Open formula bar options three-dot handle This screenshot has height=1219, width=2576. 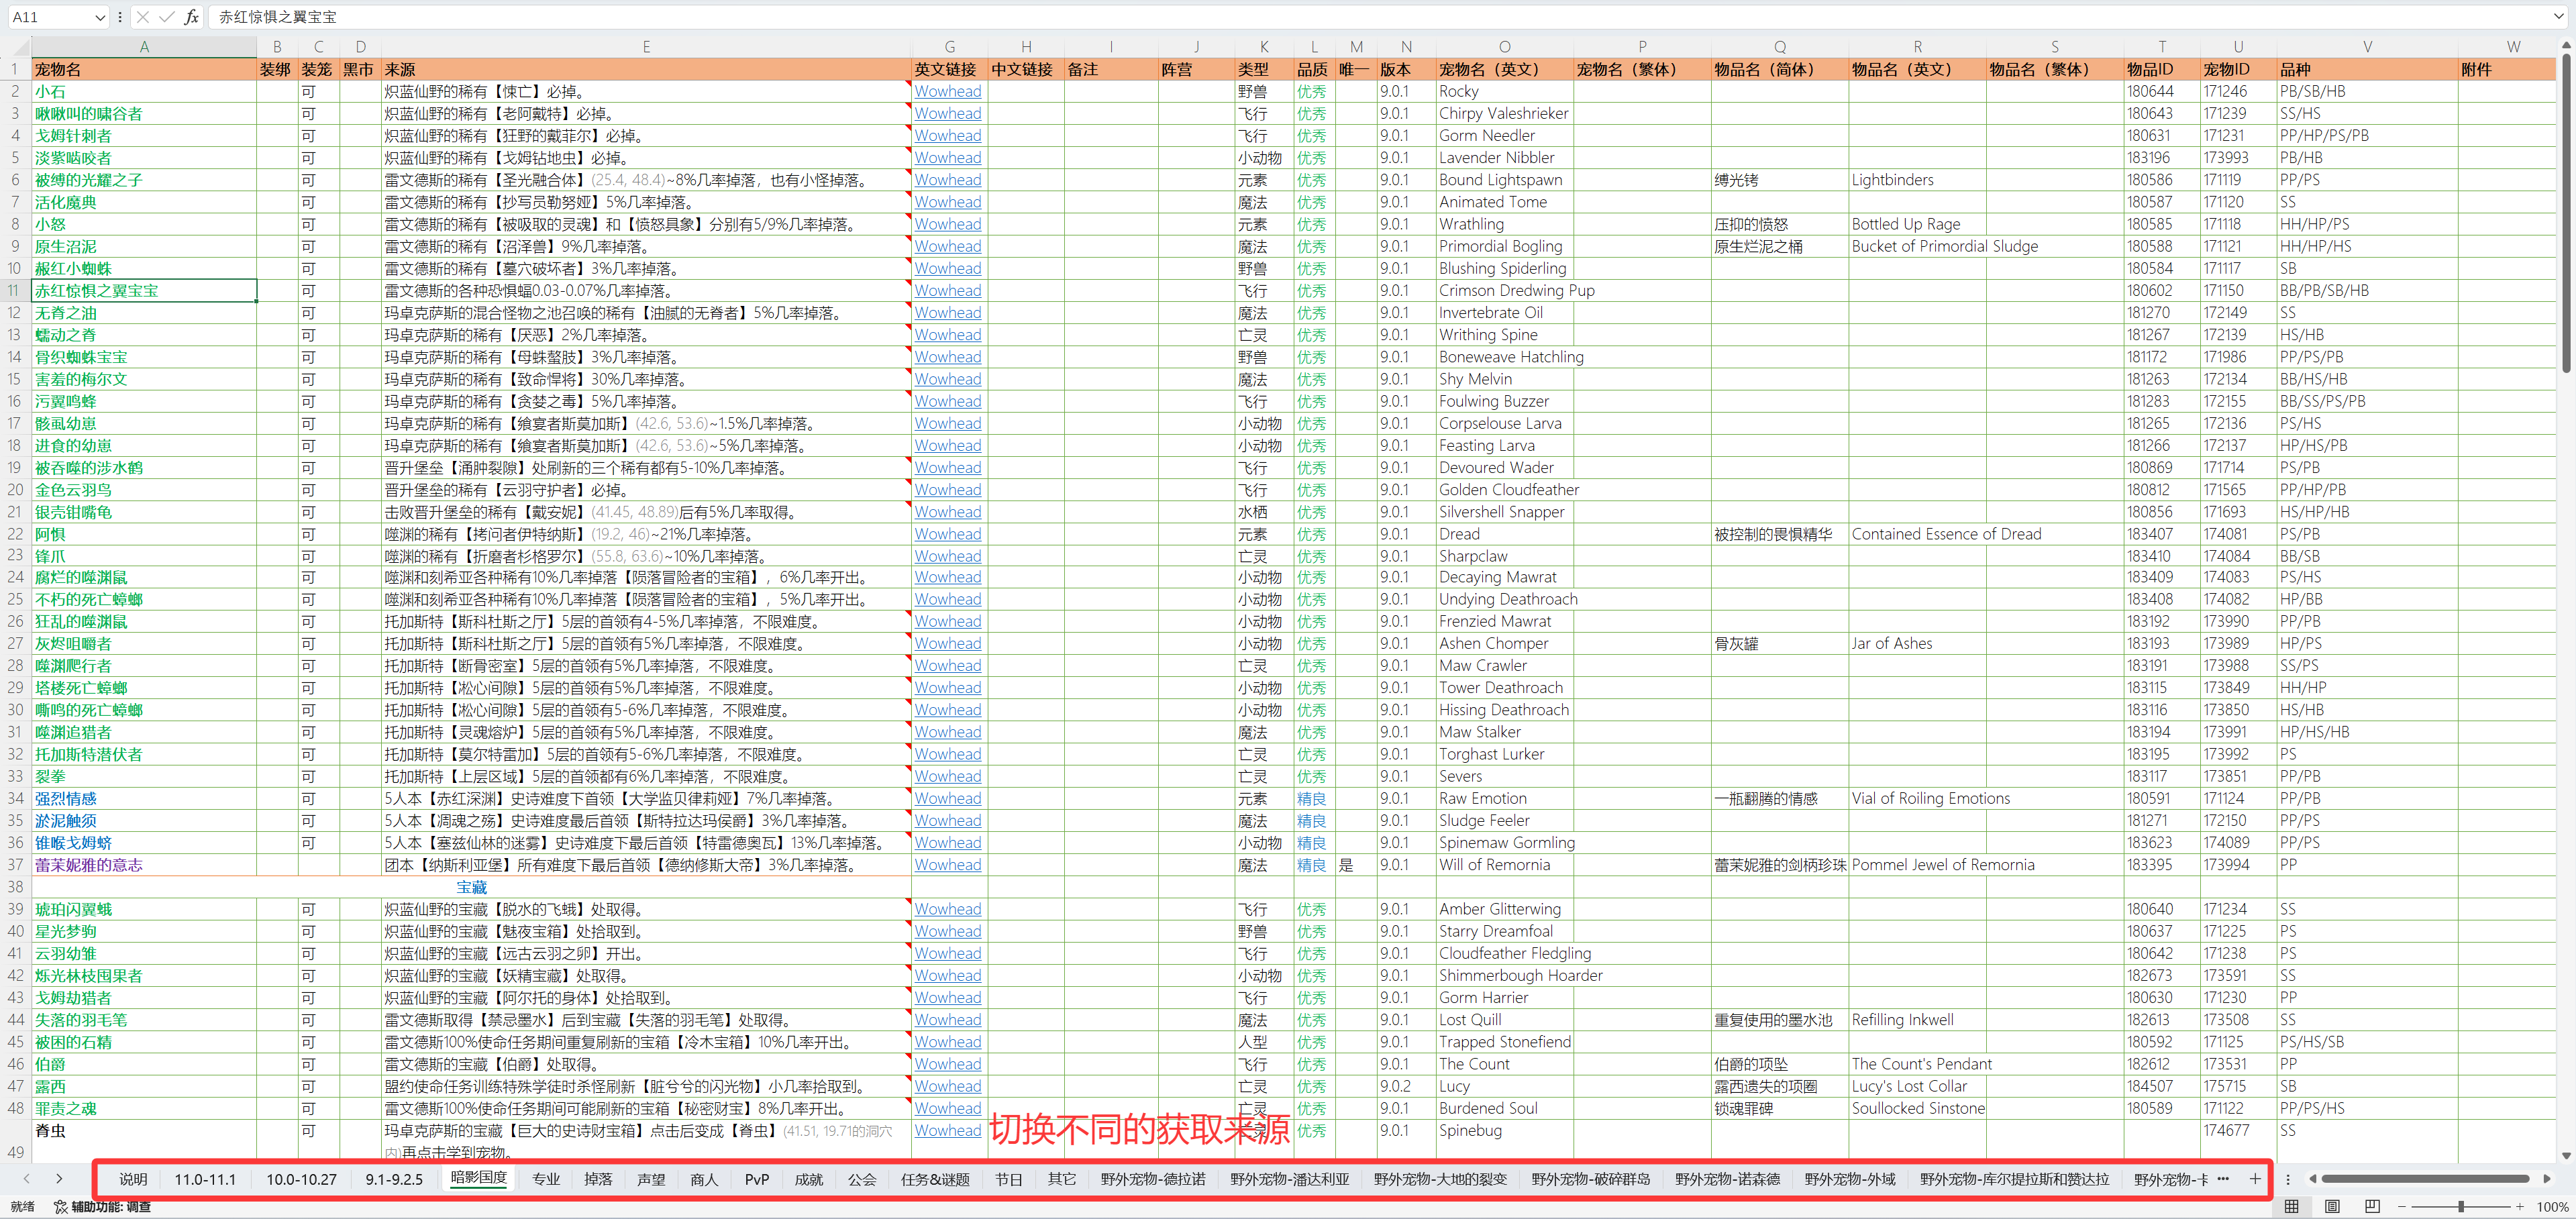tap(120, 17)
